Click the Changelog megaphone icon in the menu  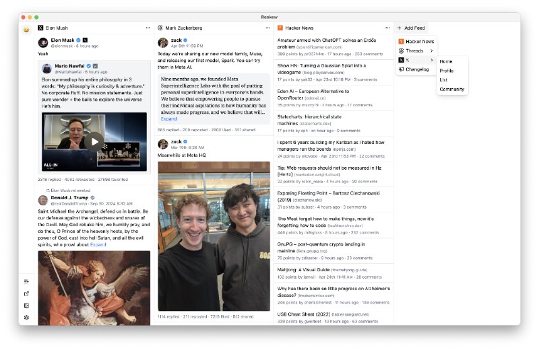click(x=401, y=69)
